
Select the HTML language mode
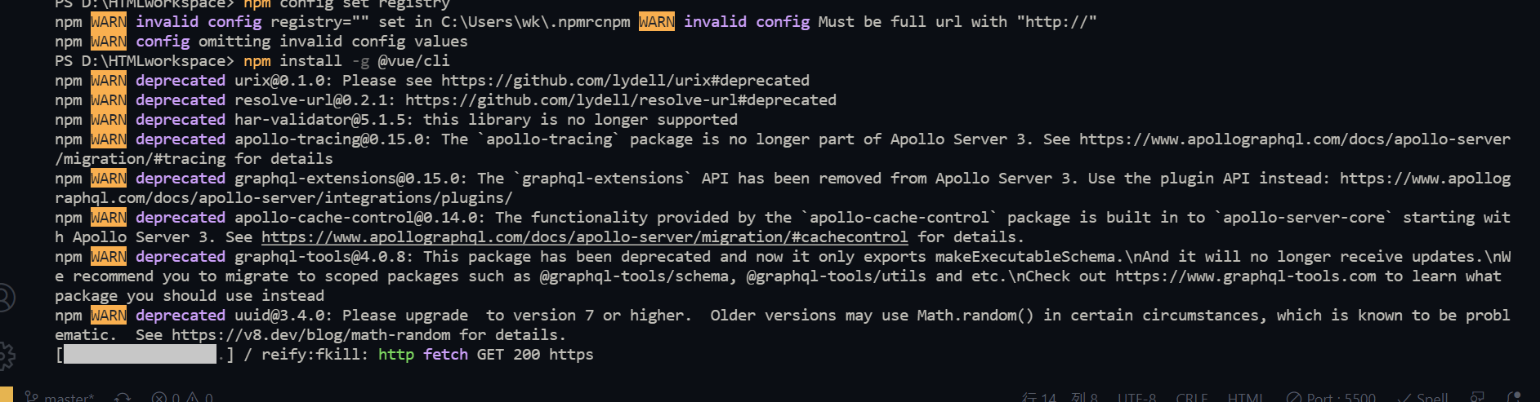pos(1246,397)
